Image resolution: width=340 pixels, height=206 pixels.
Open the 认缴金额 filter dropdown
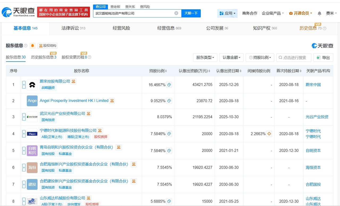click(x=231, y=58)
